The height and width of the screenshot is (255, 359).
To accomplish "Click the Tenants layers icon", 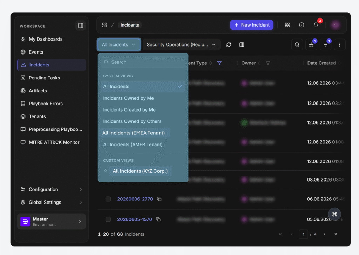I will point(23,116).
